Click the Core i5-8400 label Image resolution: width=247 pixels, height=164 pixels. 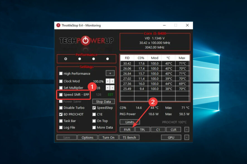coord(155,33)
